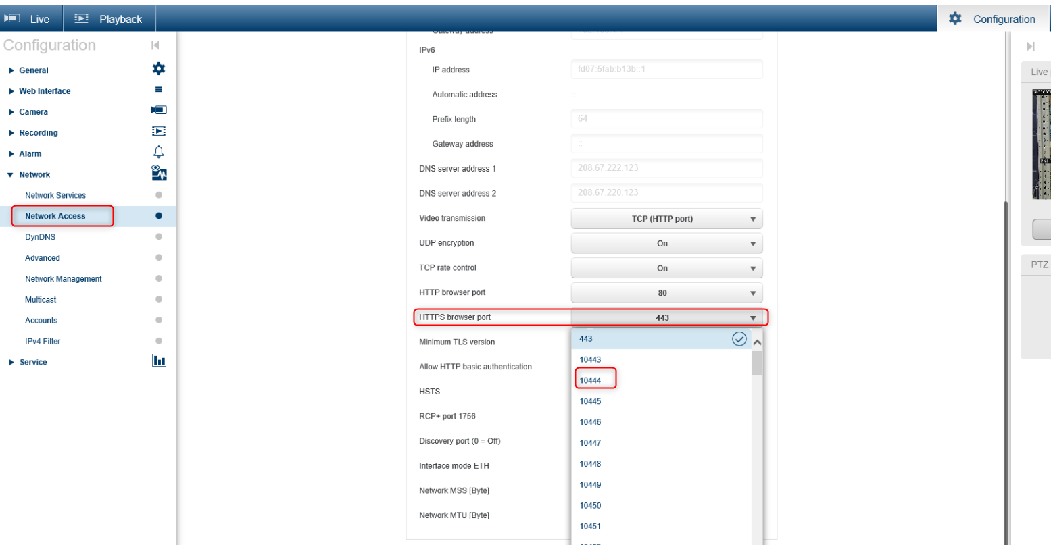The width and height of the screenshot is (1051, 545).
Task: Click the port list scrollbar thumb
Action: pos(757,363)
